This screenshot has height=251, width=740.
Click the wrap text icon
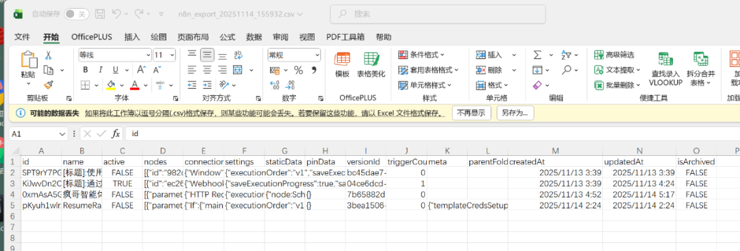tap(238, 55)
